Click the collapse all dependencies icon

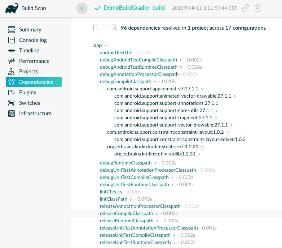[105, 27]
